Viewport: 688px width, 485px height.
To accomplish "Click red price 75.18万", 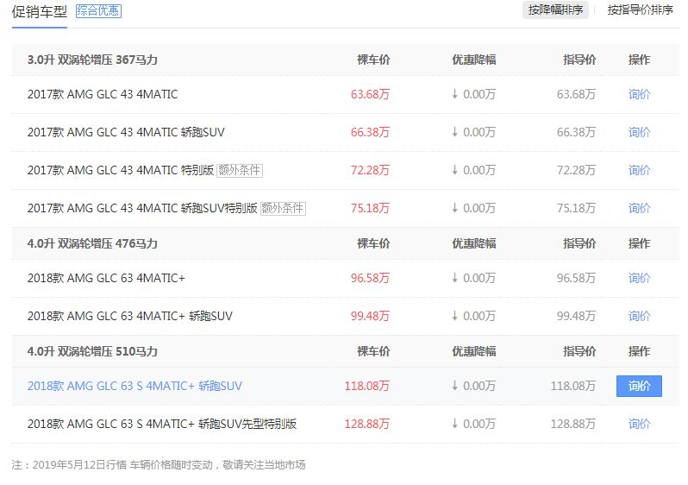I will click(370, 208).
